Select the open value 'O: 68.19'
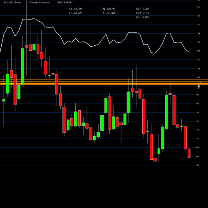 76,9
